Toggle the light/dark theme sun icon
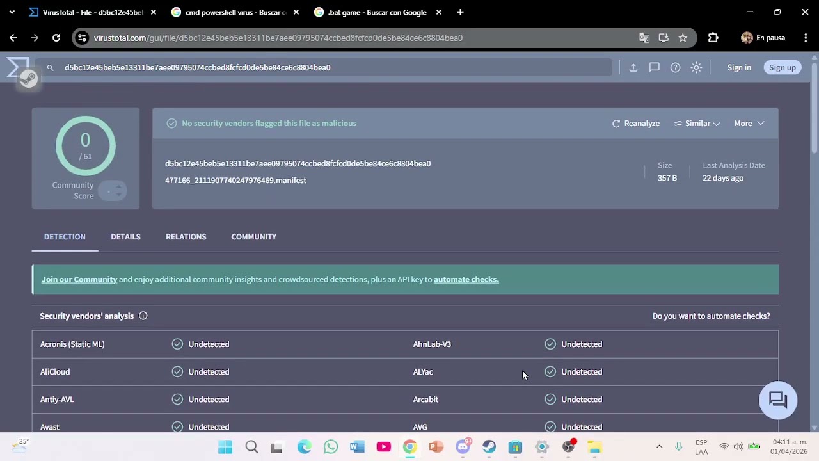 pyautogui.click(x=696, y=67)
